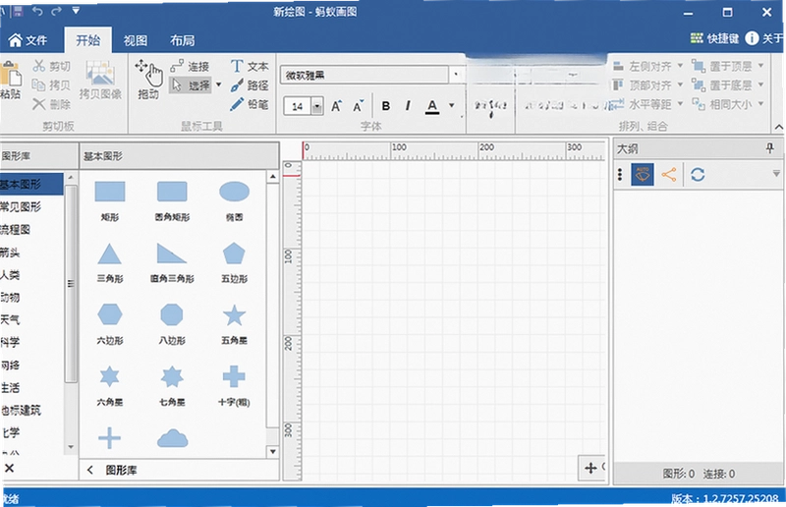
Task: Select the 文本 text tool
Action: [x=250, y=66]
